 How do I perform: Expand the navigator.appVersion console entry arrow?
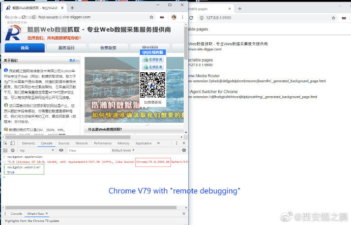point(4,157)
